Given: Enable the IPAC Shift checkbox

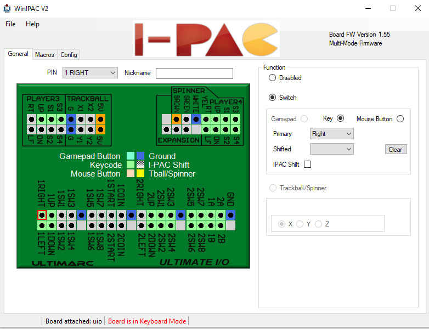Looking at the screenshot, I should (307, 164).
